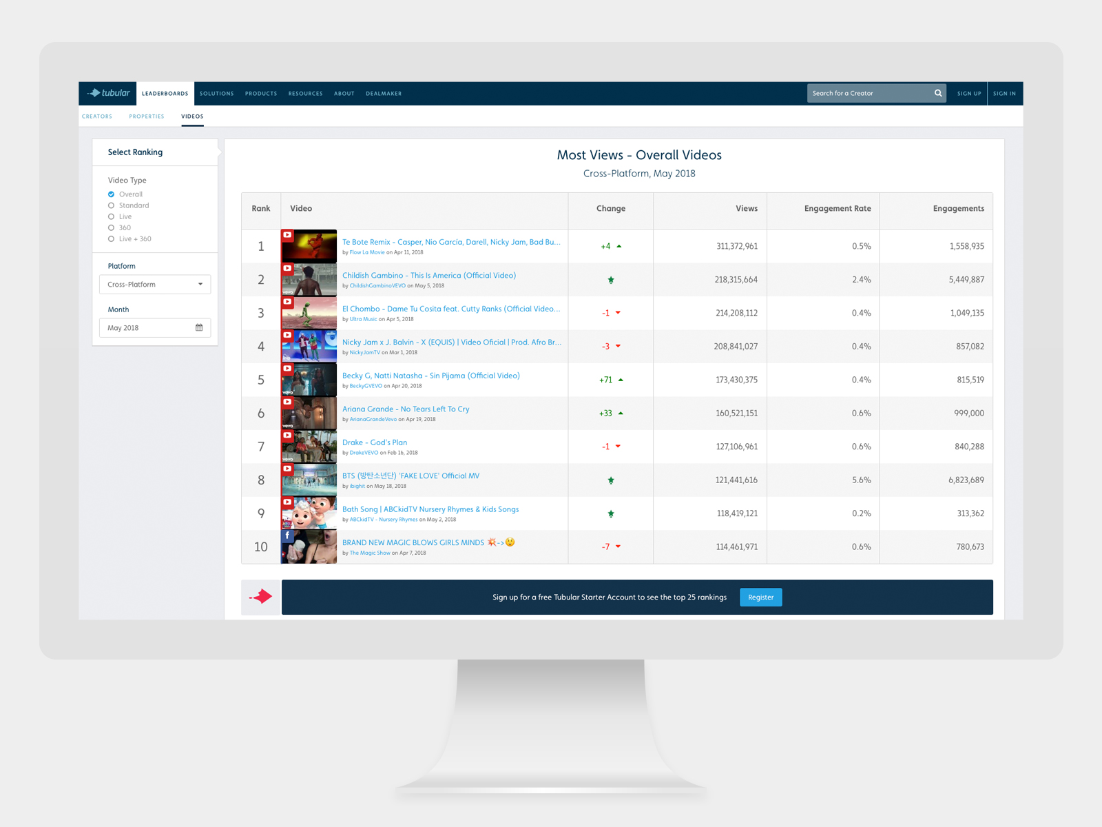The width and height of the screenshot is (1102, 827).
Task: Open the Dealmaker menu
Action: click(384, 93)
